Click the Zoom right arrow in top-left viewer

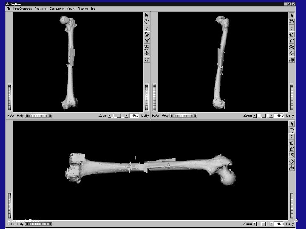(127, 116)
